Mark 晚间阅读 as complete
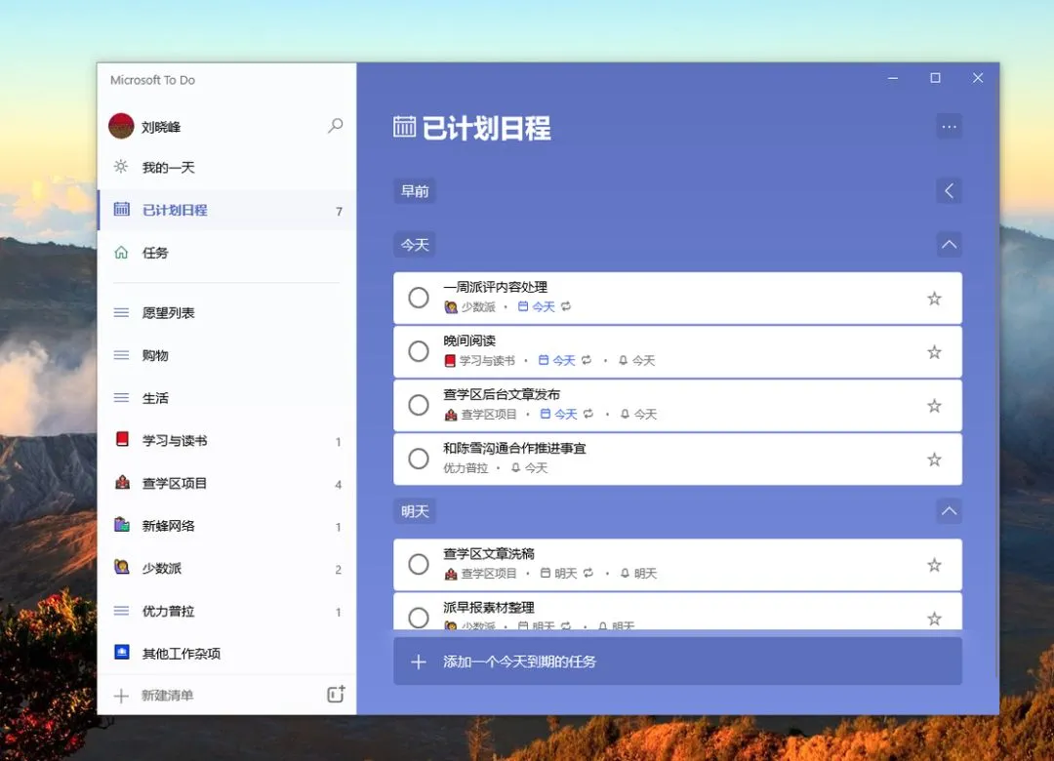This screenshot has width=1054, height=761. tap(418, 351)
